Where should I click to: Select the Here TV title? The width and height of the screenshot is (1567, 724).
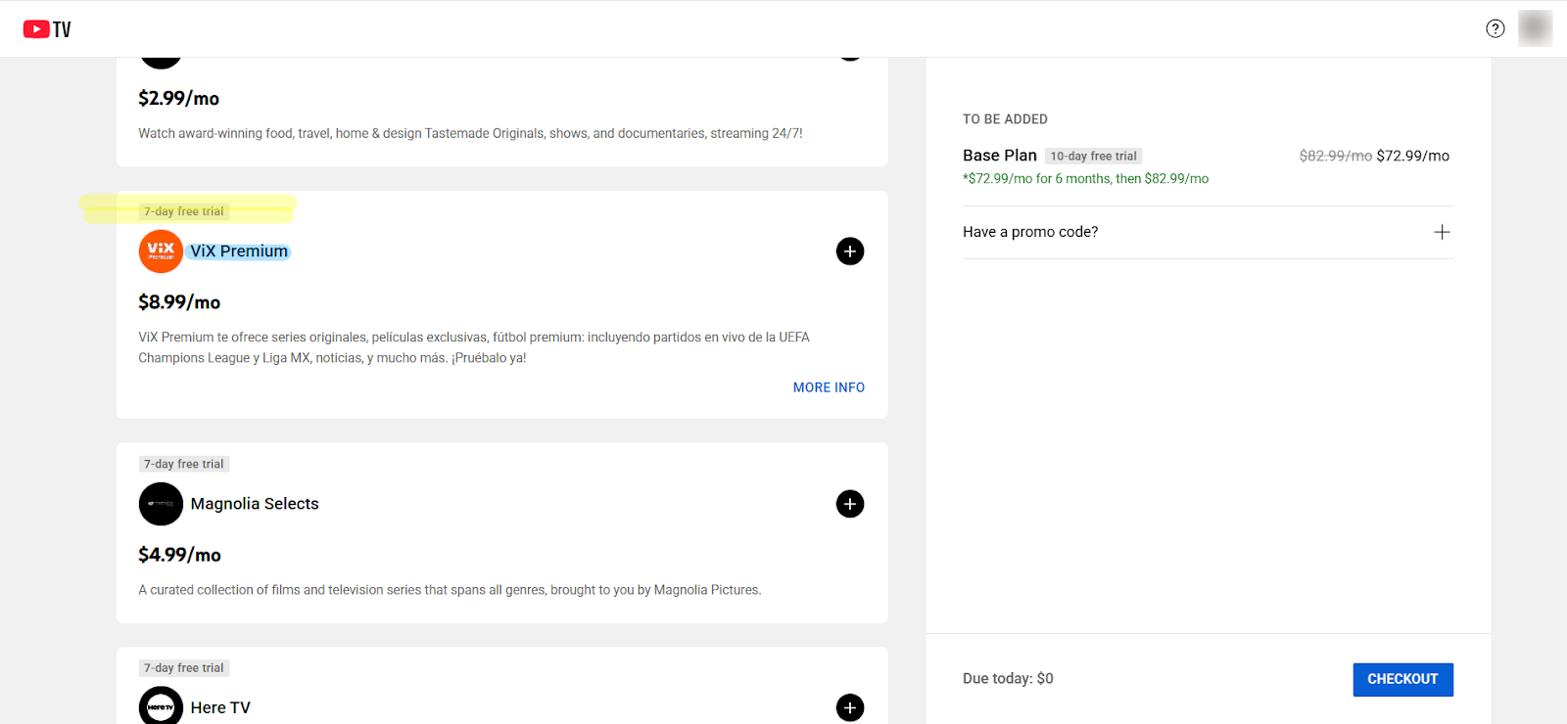click(x=220, y=707)
